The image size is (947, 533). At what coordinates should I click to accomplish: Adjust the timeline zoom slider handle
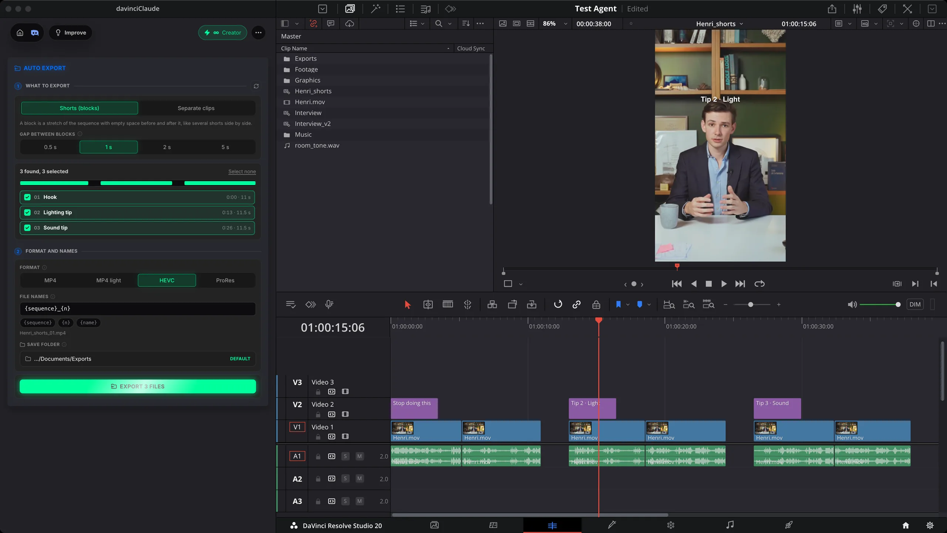point(750,305)
